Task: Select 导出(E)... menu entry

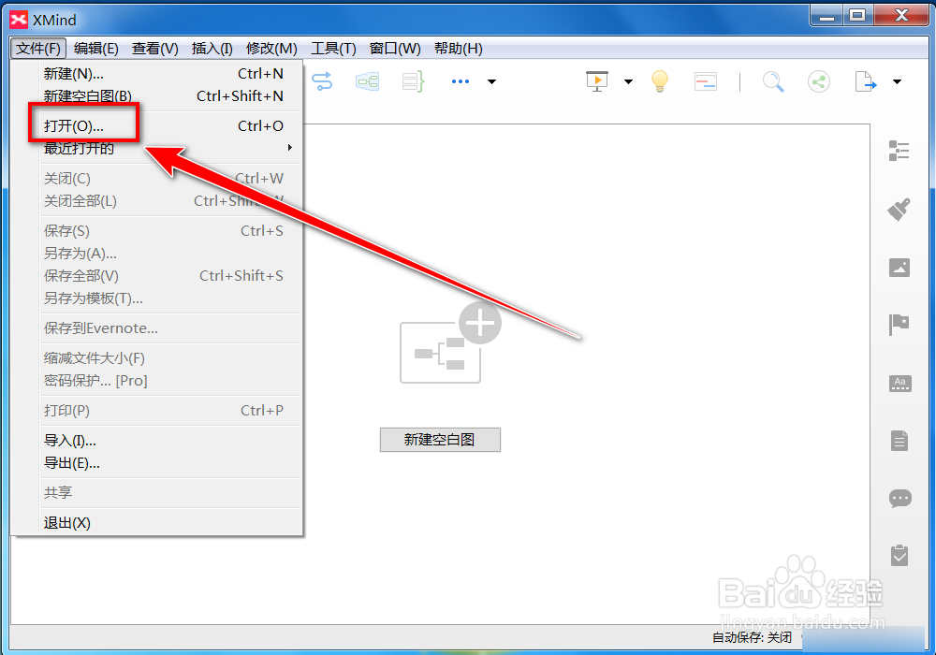Action: (164, 463)
